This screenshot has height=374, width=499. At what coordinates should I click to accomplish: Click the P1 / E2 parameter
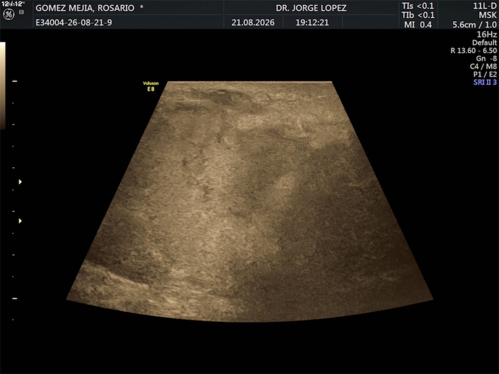(x=485, y=74)
